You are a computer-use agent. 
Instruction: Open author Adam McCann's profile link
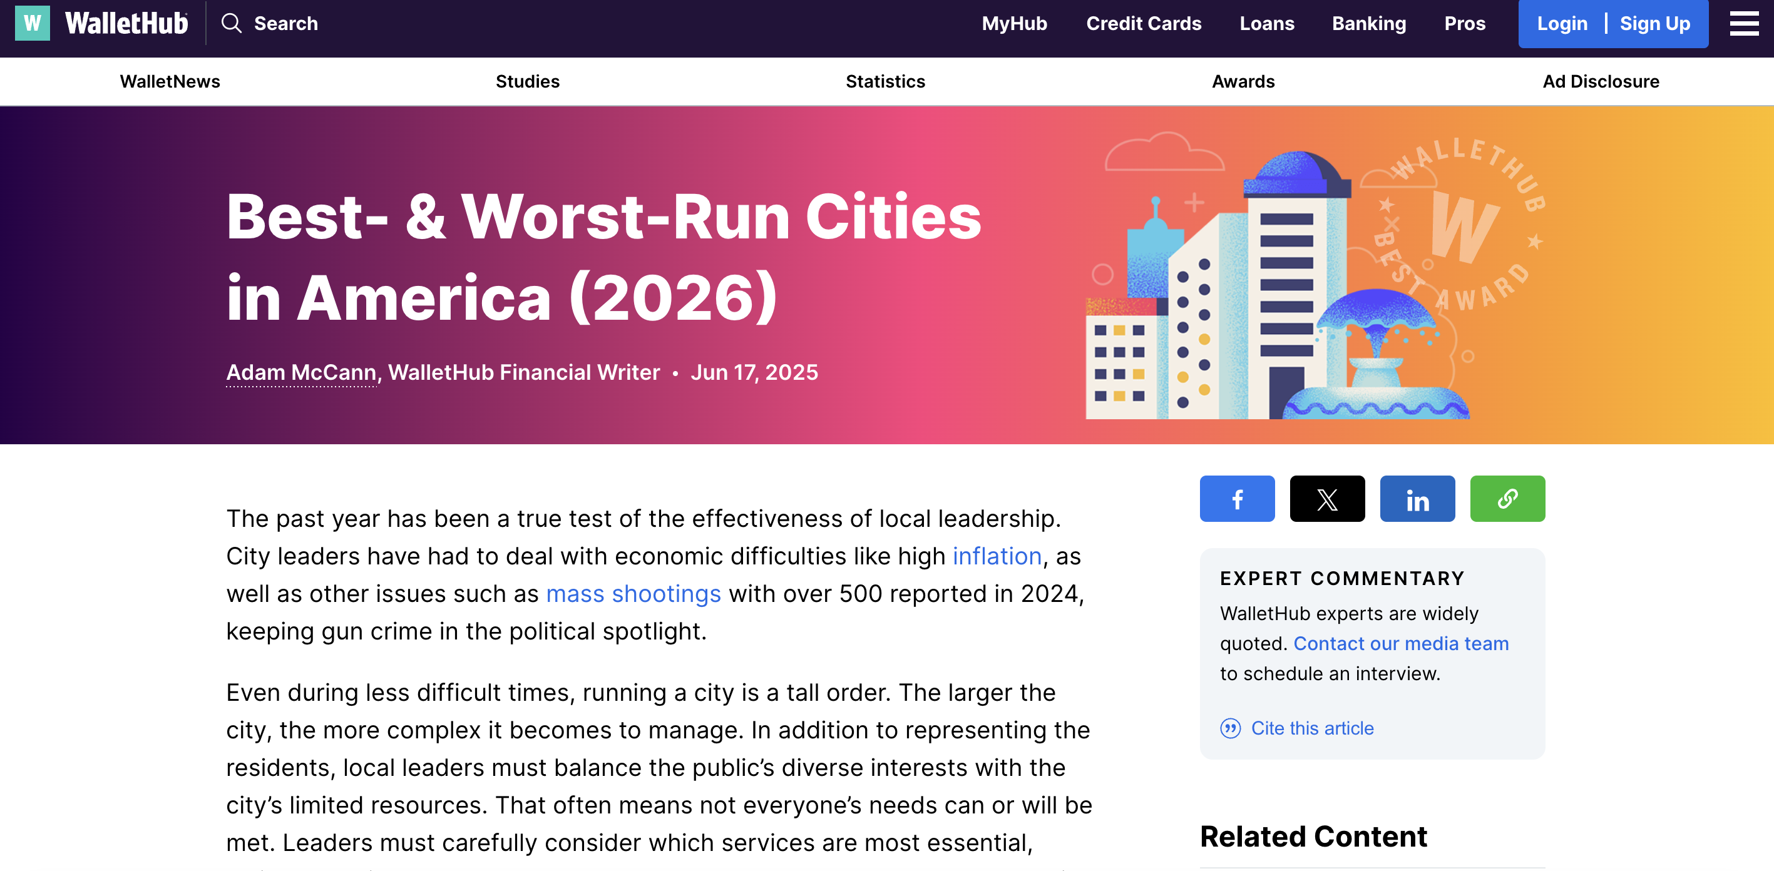[301, 372]
